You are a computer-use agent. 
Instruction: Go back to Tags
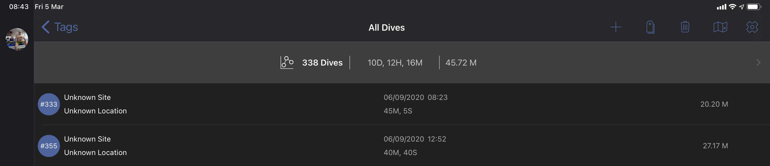click(60, 27)
